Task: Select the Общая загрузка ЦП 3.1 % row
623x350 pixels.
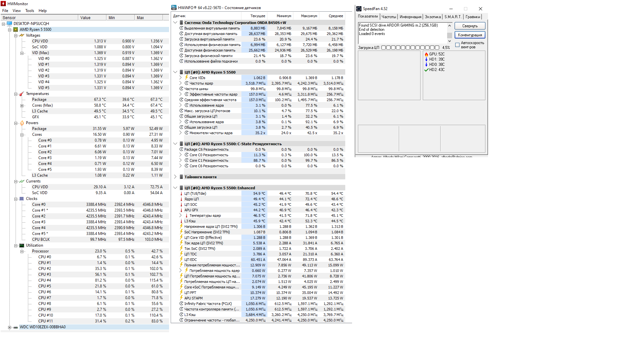Action: pos(261,116)
